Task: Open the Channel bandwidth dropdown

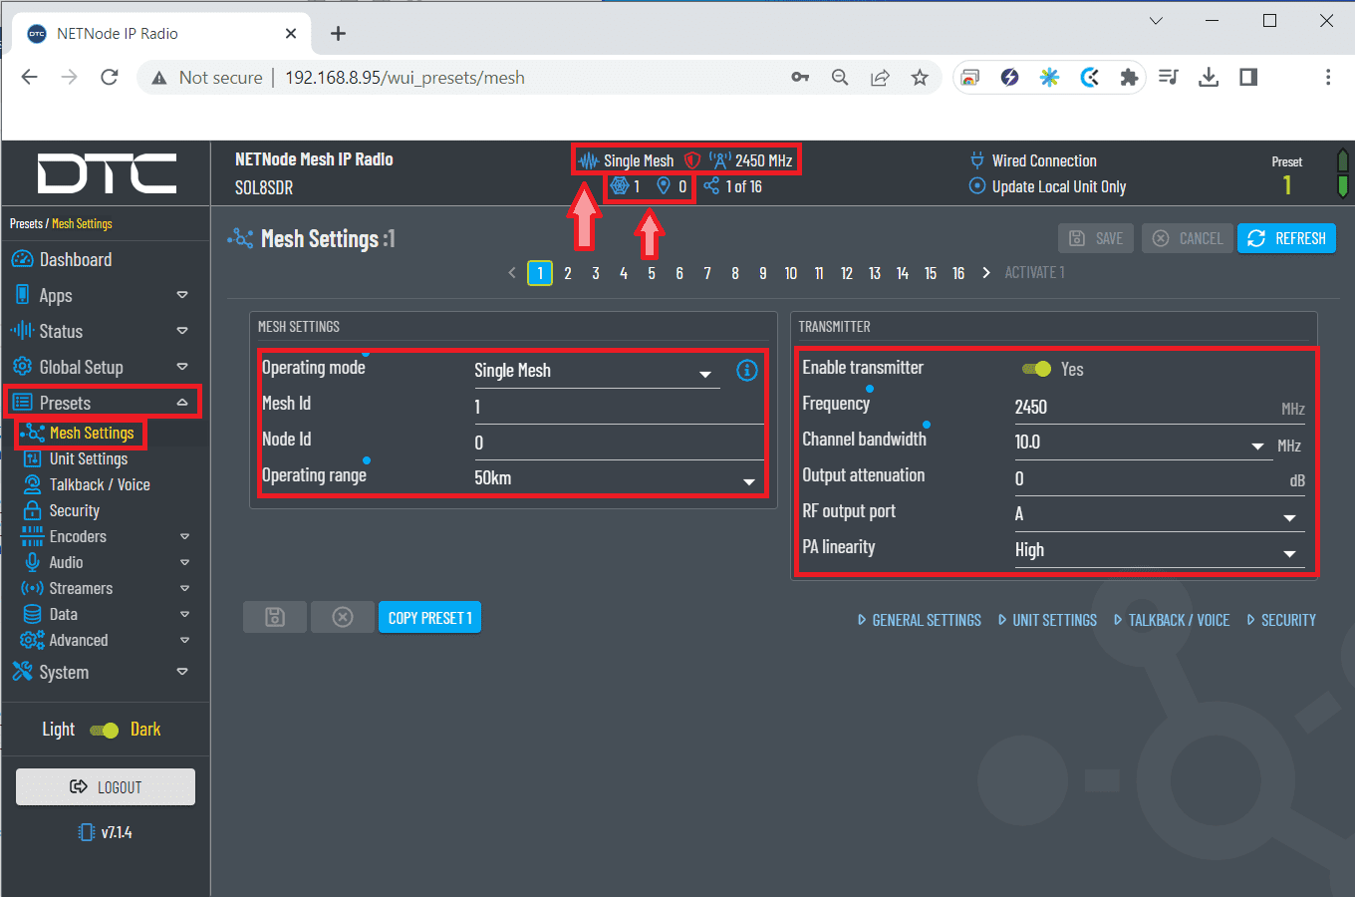Action: tap(1140, 444)
